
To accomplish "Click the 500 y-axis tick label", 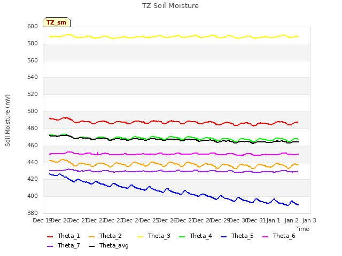I will point(33,111).
